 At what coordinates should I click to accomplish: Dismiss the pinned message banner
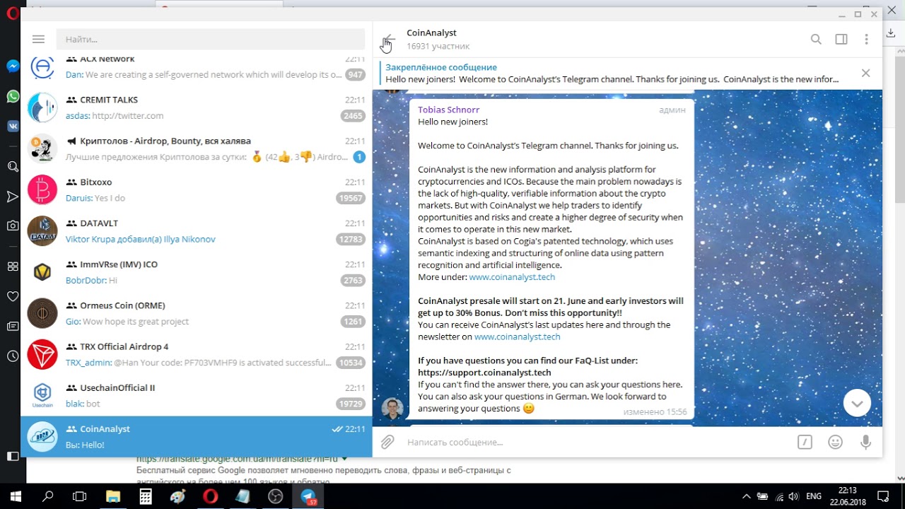tap(865, 73)
